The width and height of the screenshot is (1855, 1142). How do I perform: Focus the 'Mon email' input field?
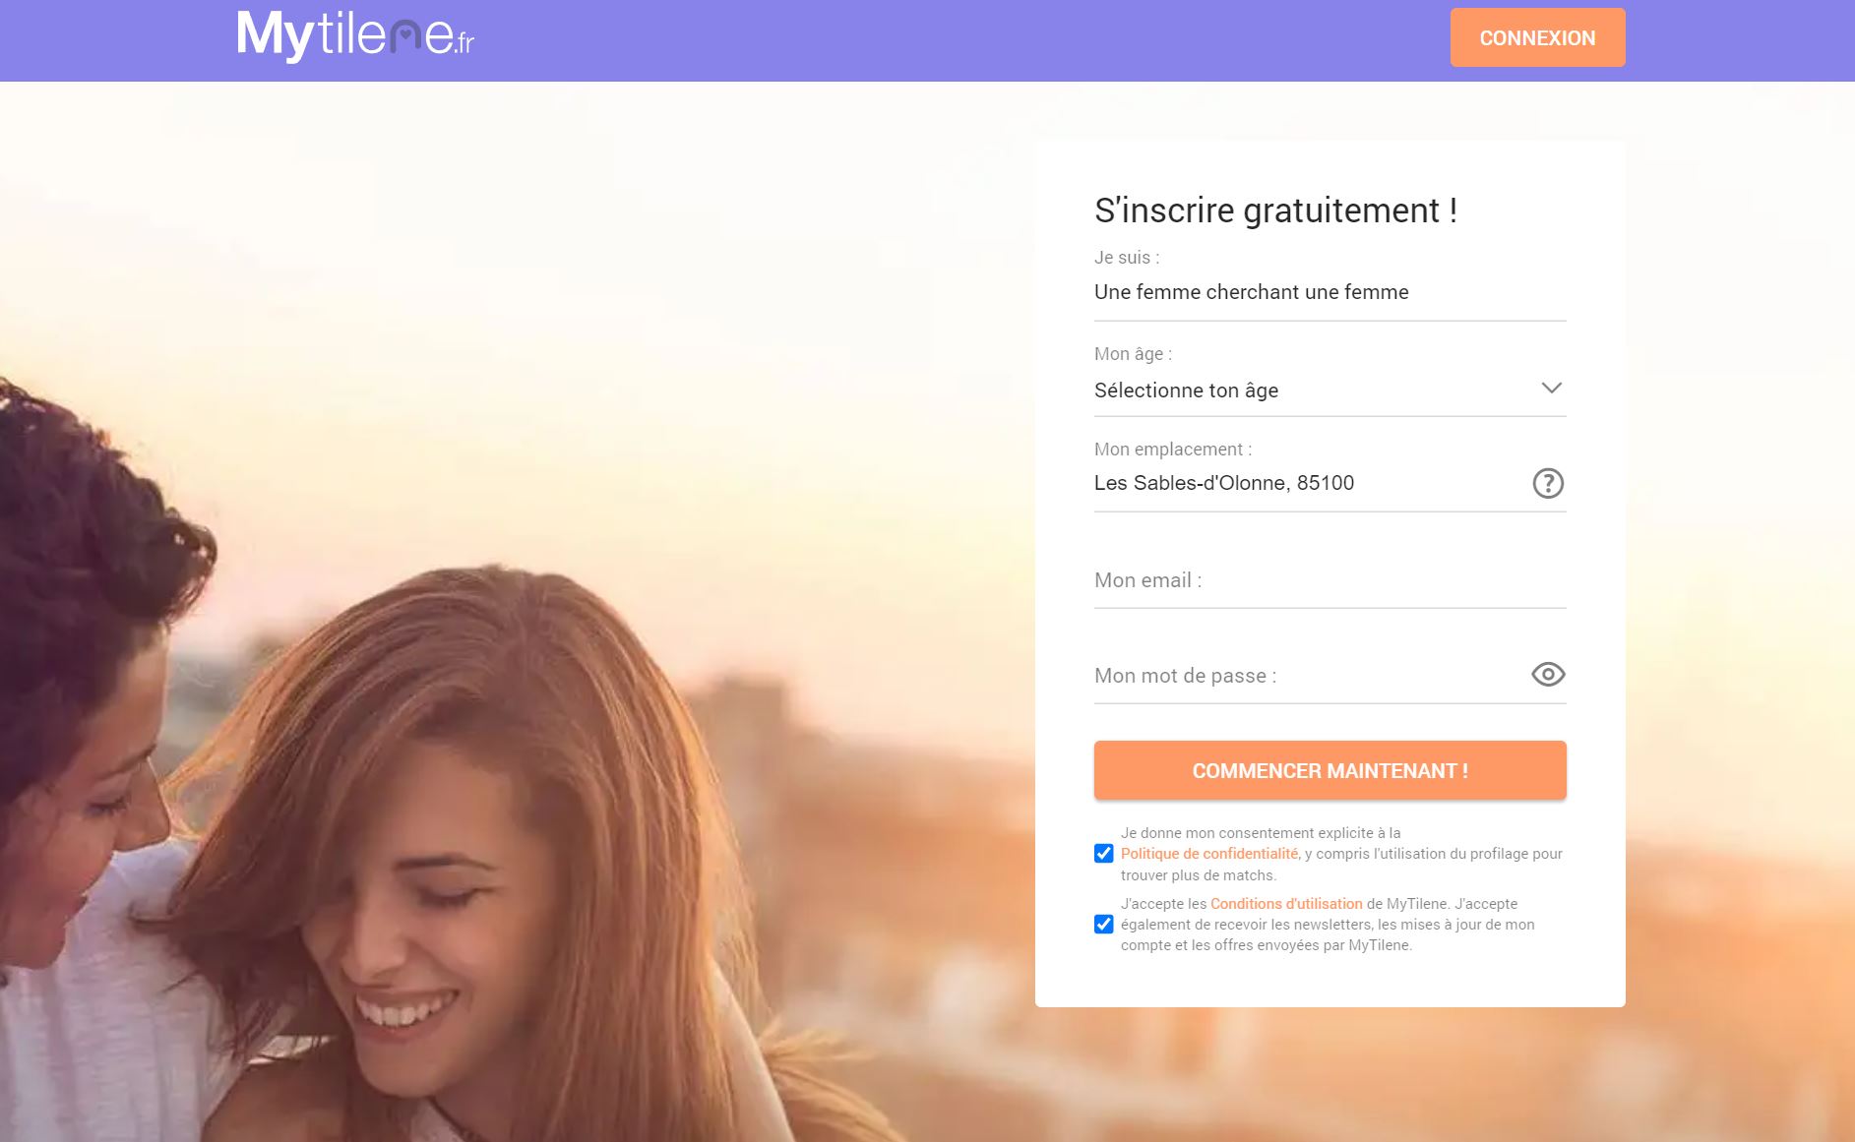coord(1329,581)
